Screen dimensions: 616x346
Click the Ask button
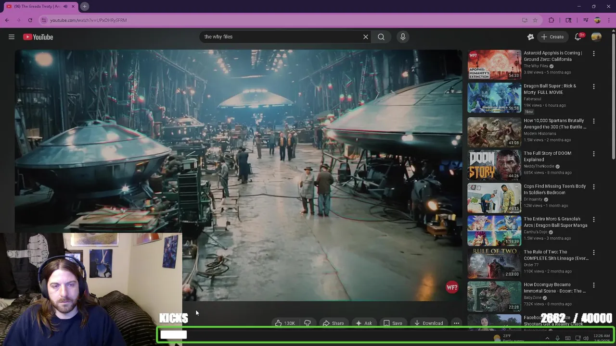(363, 323)
